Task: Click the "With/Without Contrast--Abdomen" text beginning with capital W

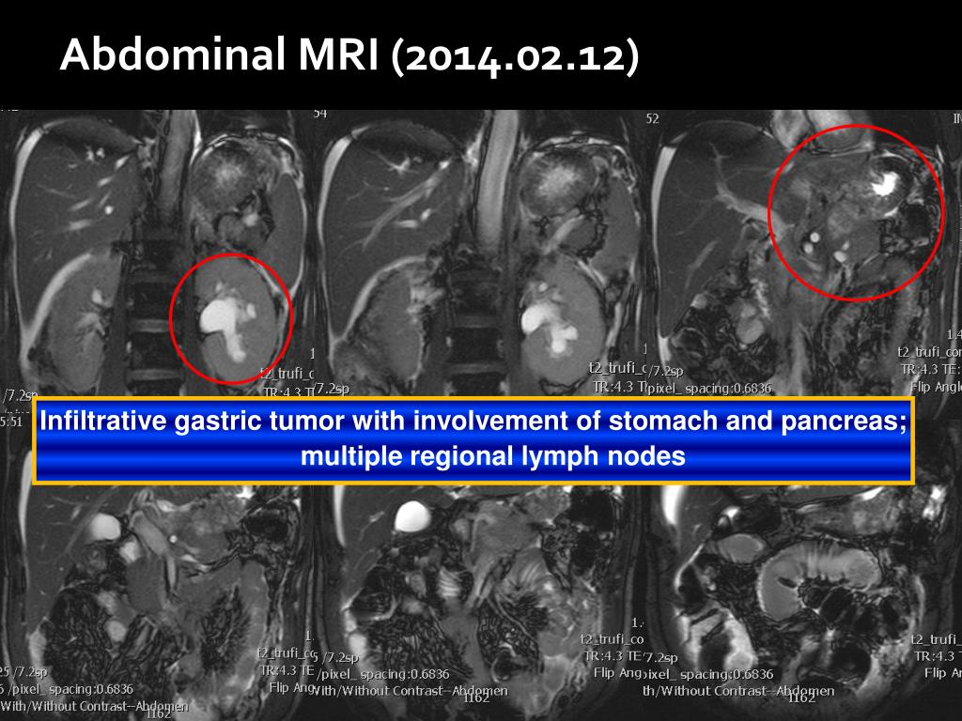Action: tap(95, 706)
